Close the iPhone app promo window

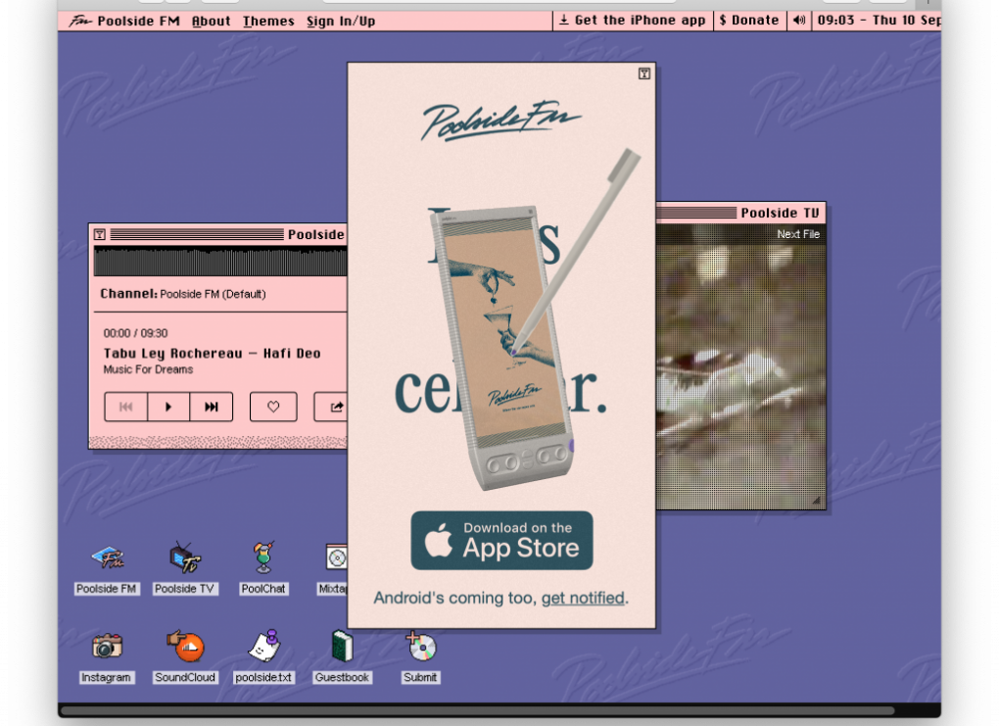coord(644,73)
